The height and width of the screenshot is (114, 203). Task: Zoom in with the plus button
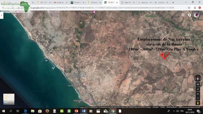198,94
